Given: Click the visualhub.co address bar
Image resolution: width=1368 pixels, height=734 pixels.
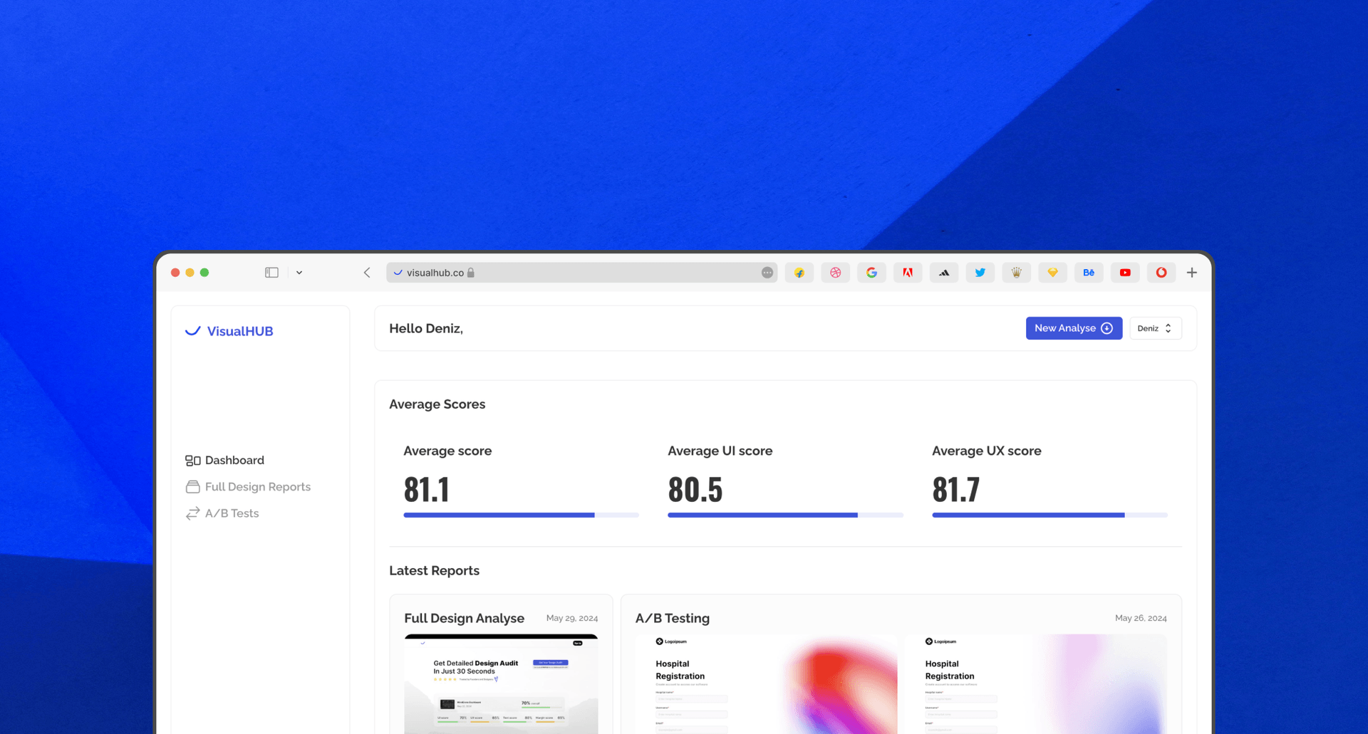Looking at the screenshot, I should [570, 273].
